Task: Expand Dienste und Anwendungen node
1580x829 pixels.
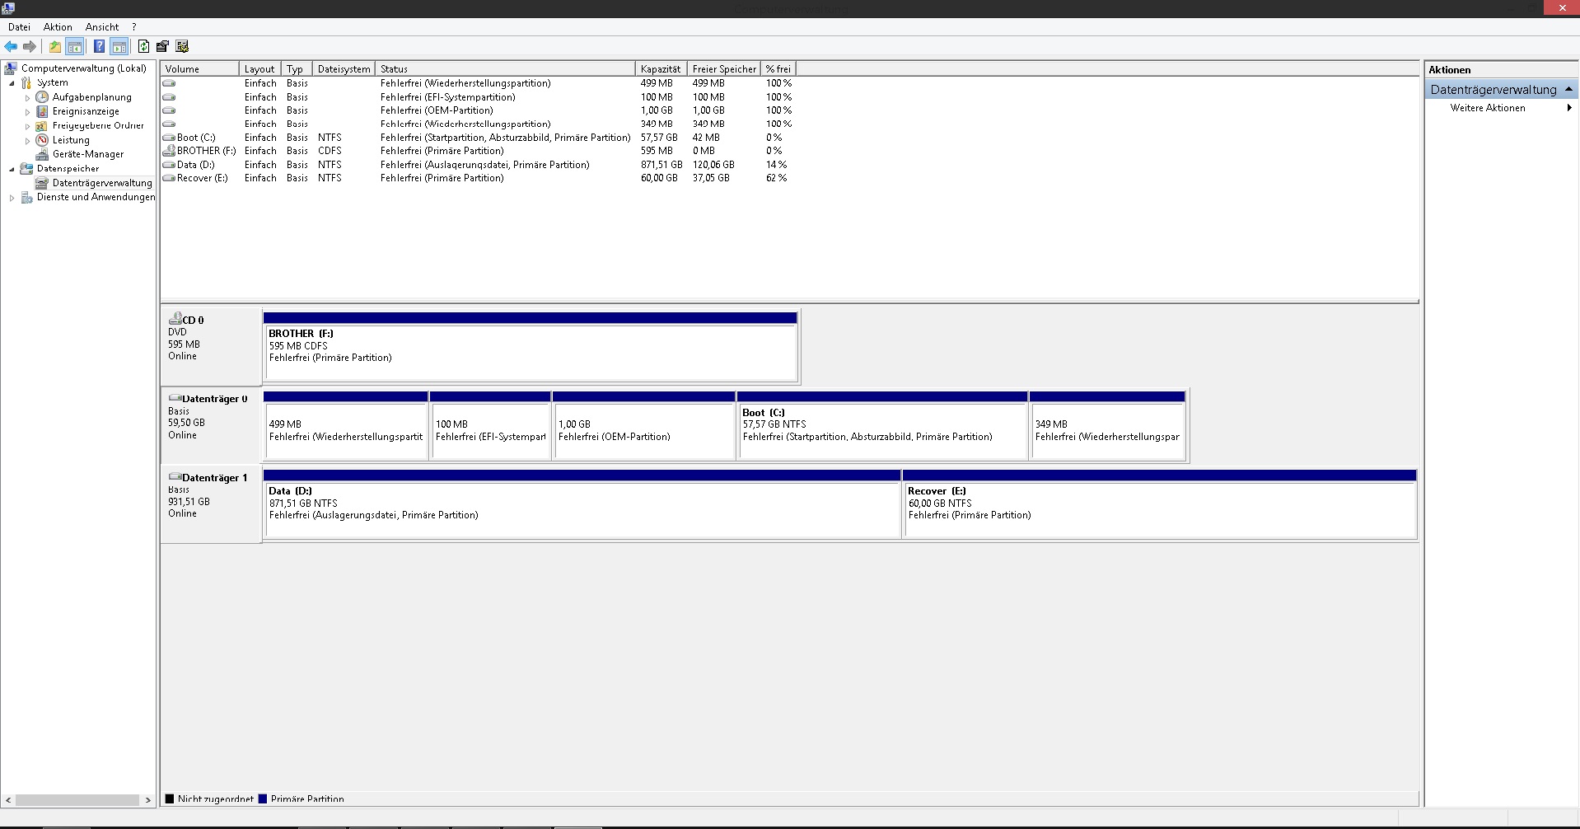Action: (x=12, y=198)
